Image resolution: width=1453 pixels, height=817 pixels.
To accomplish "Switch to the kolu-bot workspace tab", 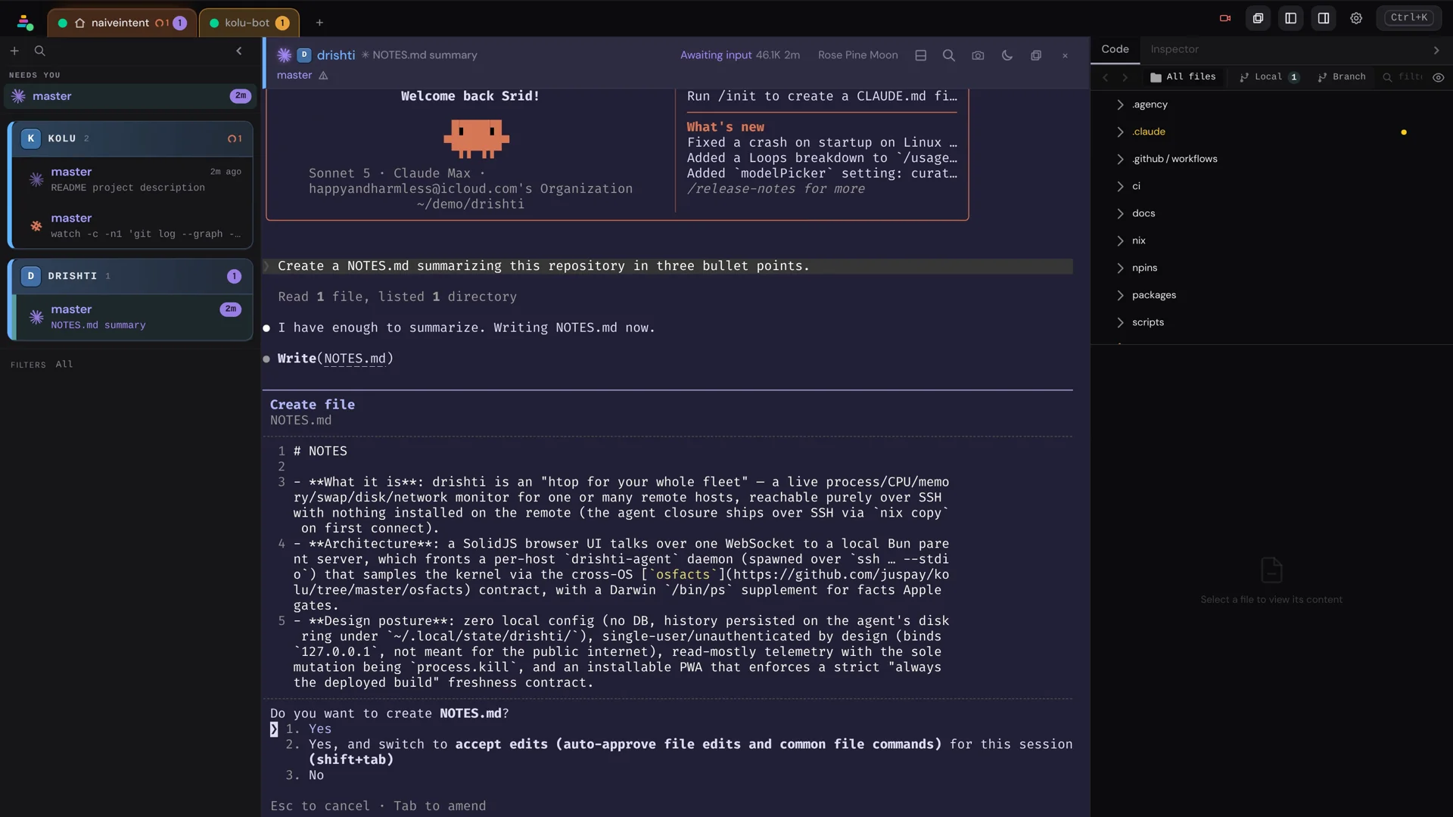I will pos(249,23).
